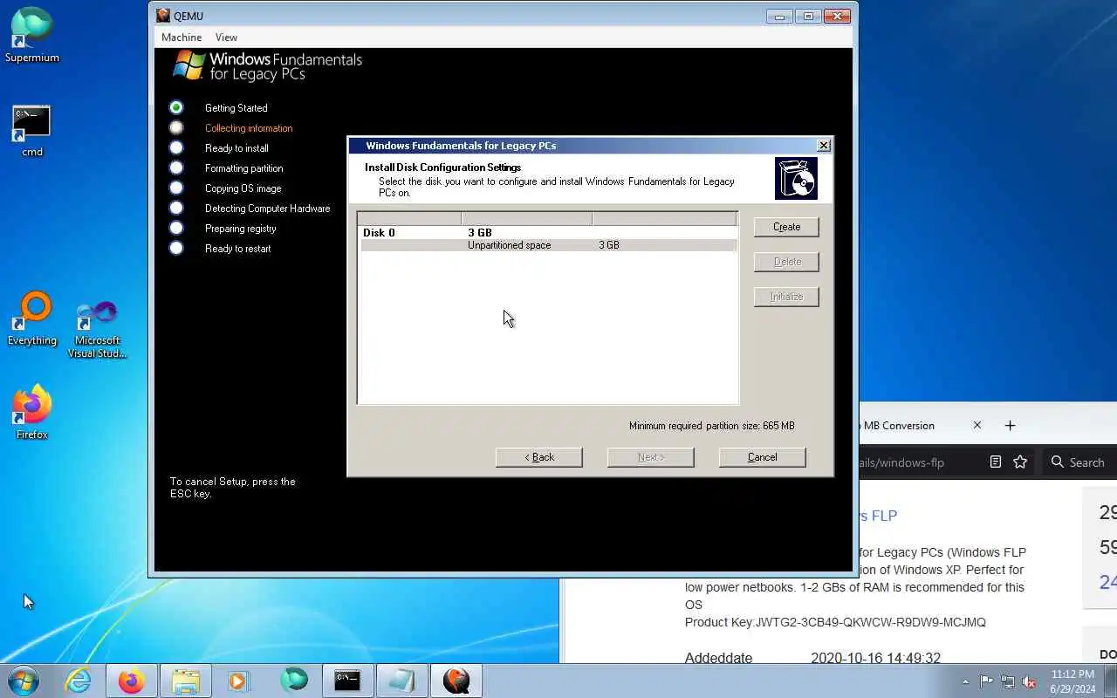Open the Windows Start menu
Image resolution: width=1117 pixels, height=698 pixels.
[x=23, y=681]
